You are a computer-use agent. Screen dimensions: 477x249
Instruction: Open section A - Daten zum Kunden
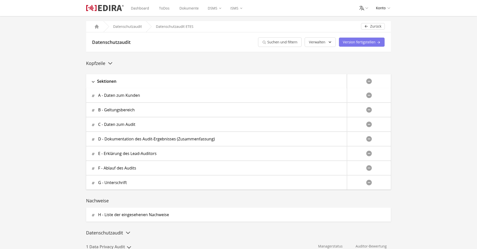pyautogui.click(x=119, y=95)
